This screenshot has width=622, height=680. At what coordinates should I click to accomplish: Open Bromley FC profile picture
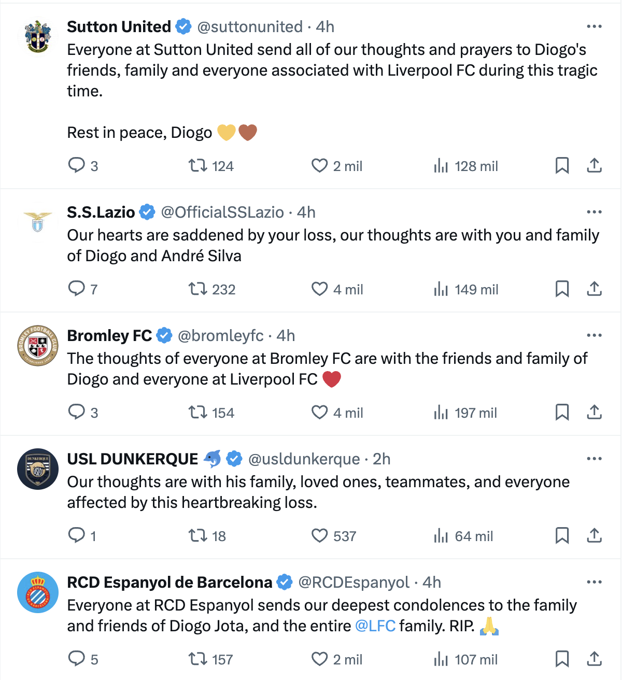tap(38, 346)
